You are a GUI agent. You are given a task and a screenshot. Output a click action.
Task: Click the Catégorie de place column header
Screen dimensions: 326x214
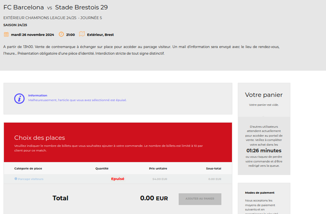(x=28, y=169)
